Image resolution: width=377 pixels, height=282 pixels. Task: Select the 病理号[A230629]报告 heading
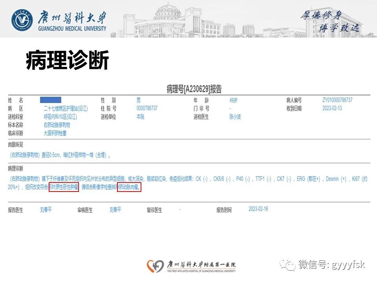(x=194, y=89)
